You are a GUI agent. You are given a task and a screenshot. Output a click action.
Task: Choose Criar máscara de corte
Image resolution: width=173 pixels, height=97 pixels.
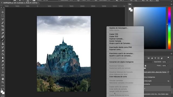[118, 77]
